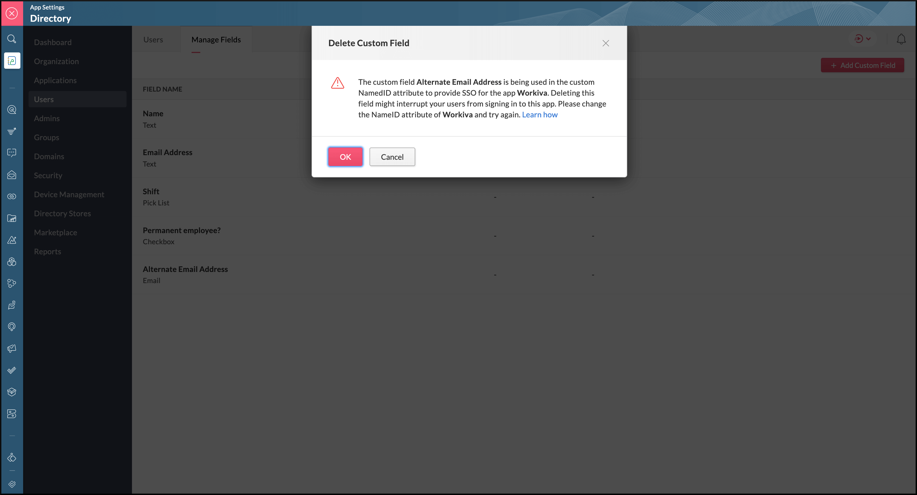Open the double checkmark app icon

click(12, 370)
